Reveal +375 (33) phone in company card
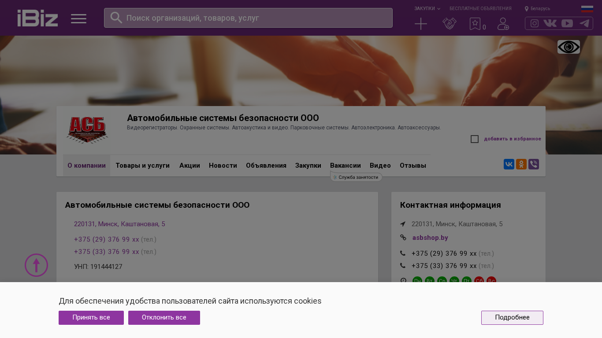This screenshot has height=338, width=602. point(107,252)
